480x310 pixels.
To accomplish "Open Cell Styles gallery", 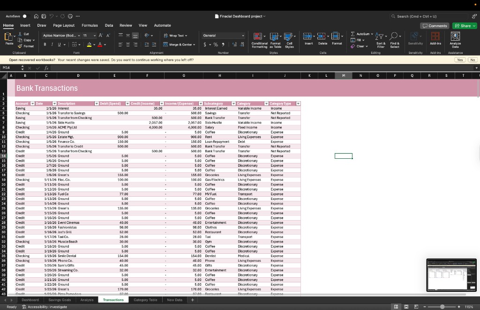I will tap(289, 40).
